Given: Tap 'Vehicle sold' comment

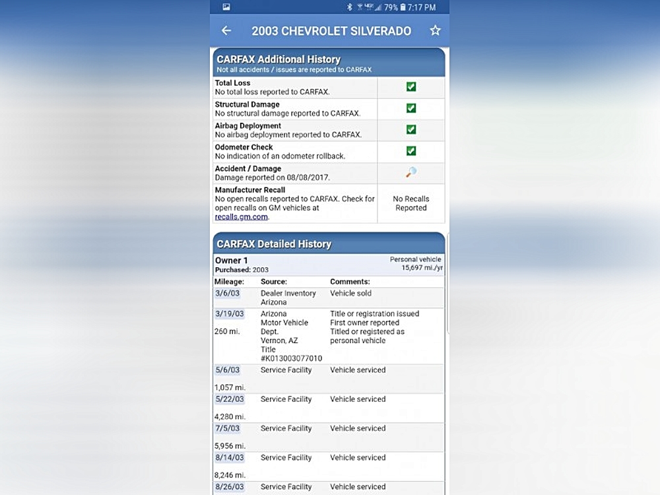Looking at the screenshot, I should point(350,294).
